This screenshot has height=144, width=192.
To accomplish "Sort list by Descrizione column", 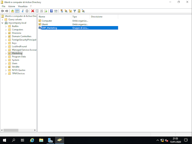I will pyautogui.click(x=104, y=17).
